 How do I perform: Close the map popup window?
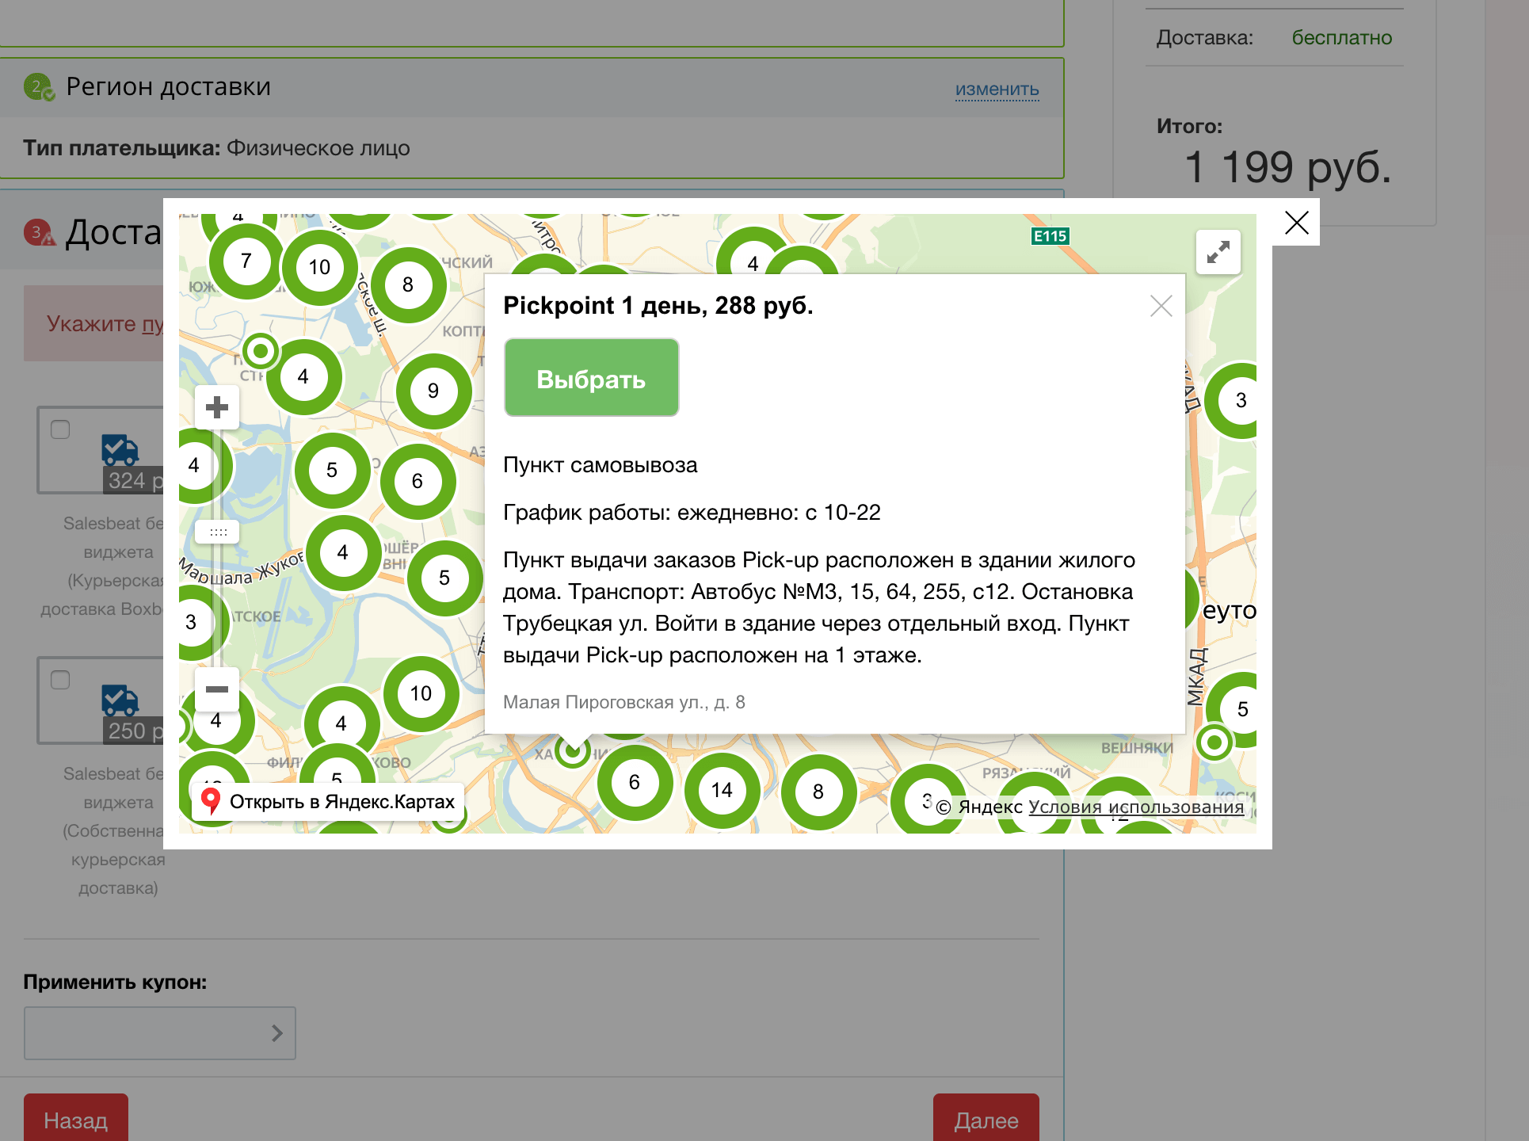click(1296, 223)
